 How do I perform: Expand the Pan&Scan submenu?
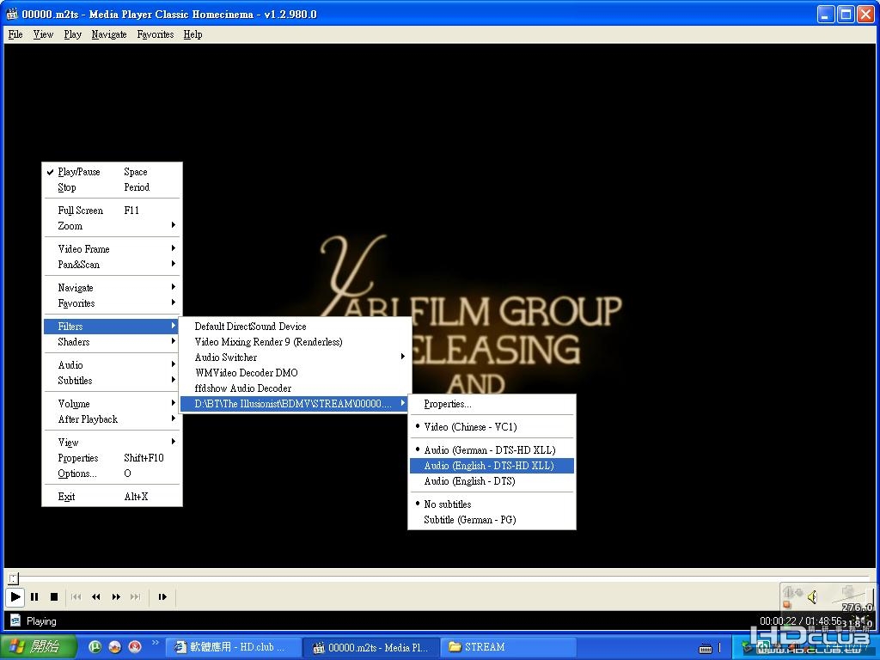point(113,265)
